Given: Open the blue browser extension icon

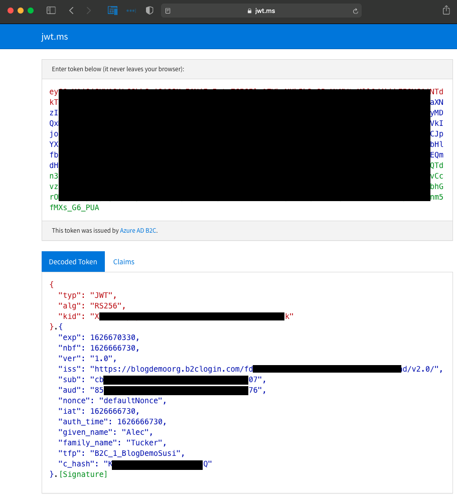Looking at the screenshot, I should tap(112, 11).
